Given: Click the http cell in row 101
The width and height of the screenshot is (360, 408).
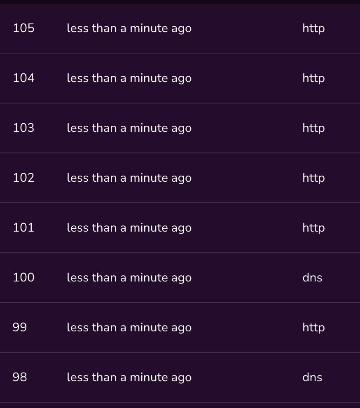Looking at the screenshot, I should click(313, 228).
